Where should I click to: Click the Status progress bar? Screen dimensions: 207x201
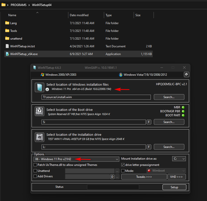click(x=113, y=187)
